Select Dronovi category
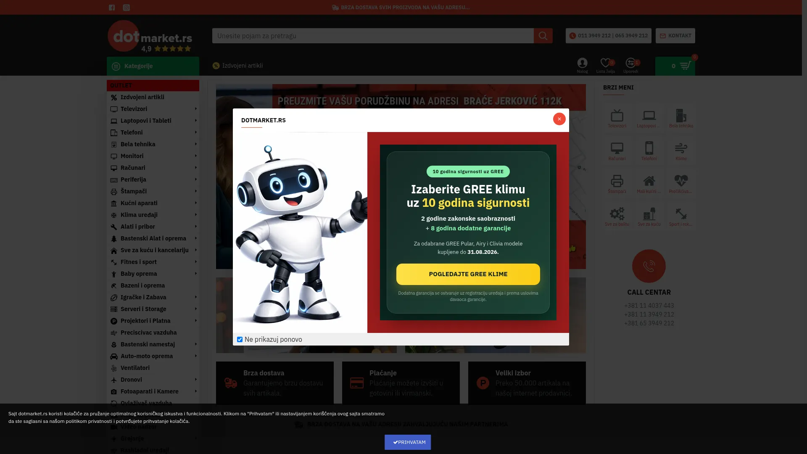This screenshot has height=454, width=807. pyautogui.click(x=153, y=380)
